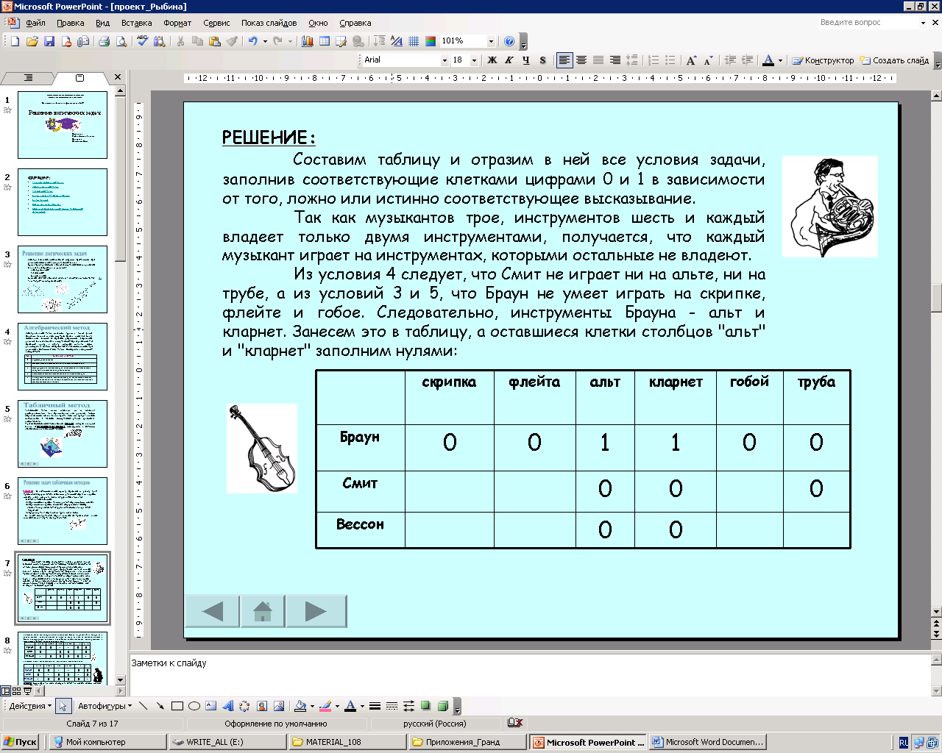The height and width of the screenshot is (753, 942).
Task: Insert a chart using the chart icon
Action: (x=308, y=41)
